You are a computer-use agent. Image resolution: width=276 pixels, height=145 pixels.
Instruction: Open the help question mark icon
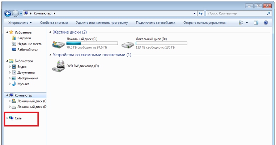(266, 23)
